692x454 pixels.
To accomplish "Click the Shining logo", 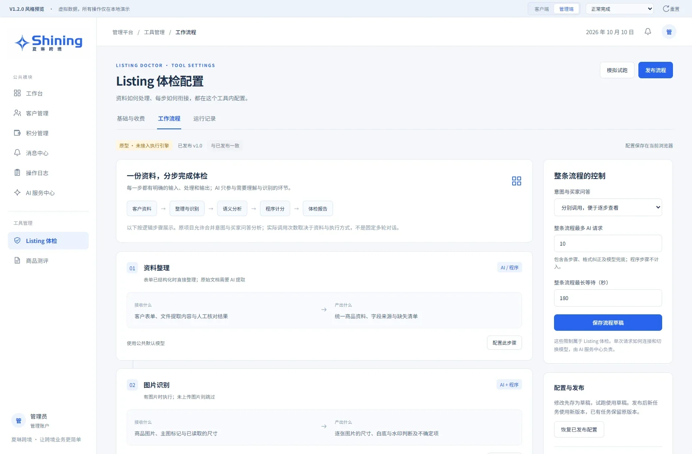I will [48, 43].
